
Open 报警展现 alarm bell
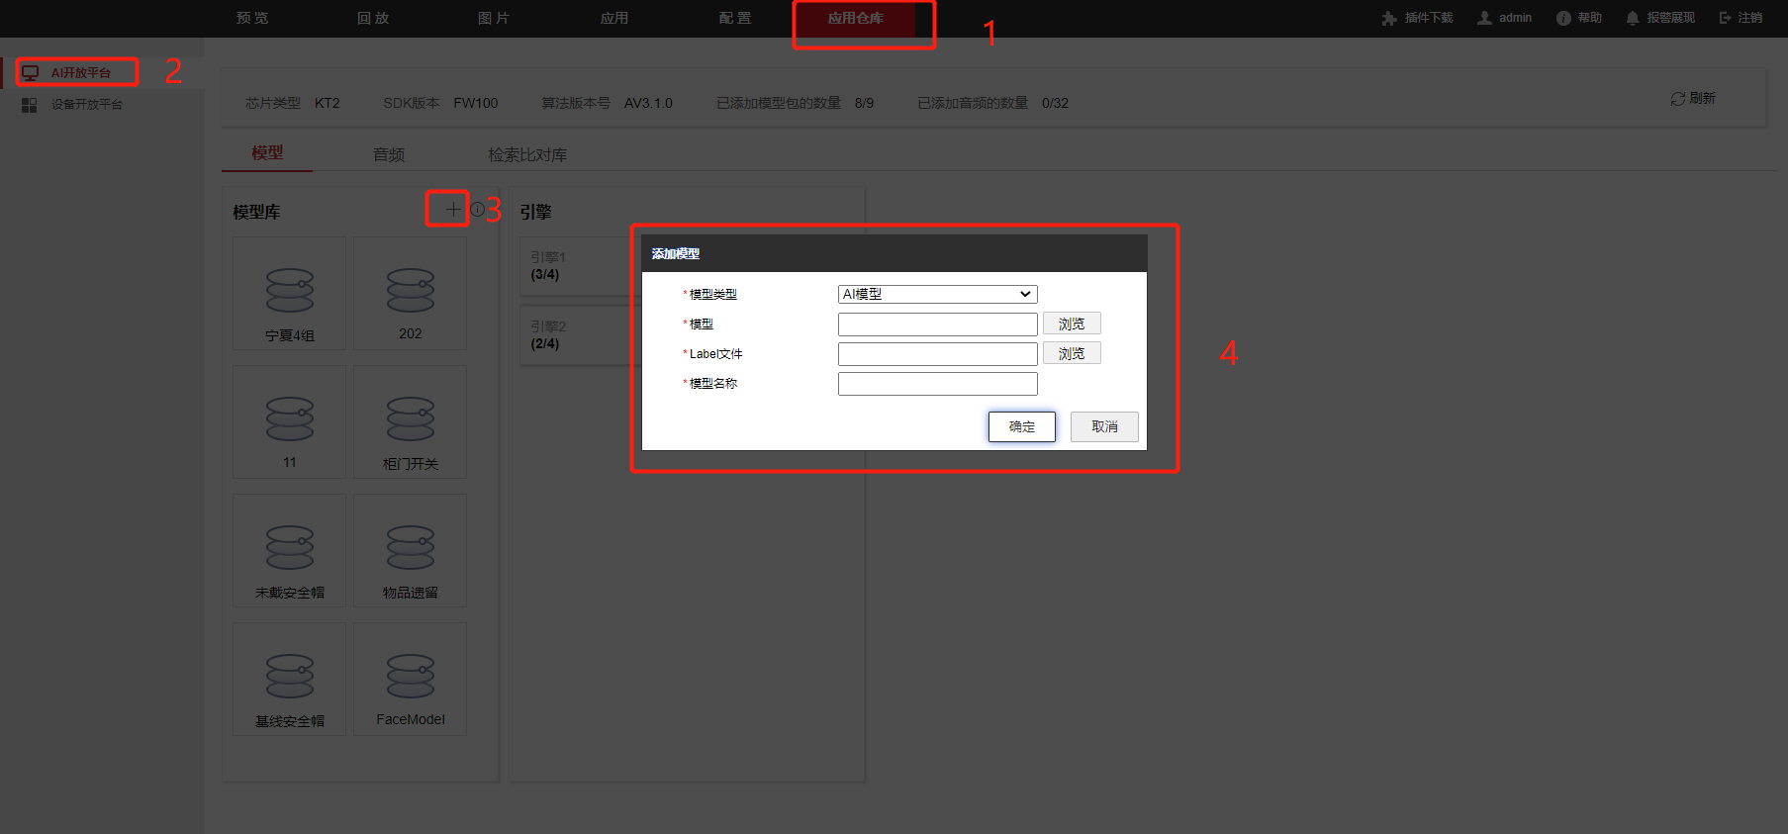pos(1633,18)
